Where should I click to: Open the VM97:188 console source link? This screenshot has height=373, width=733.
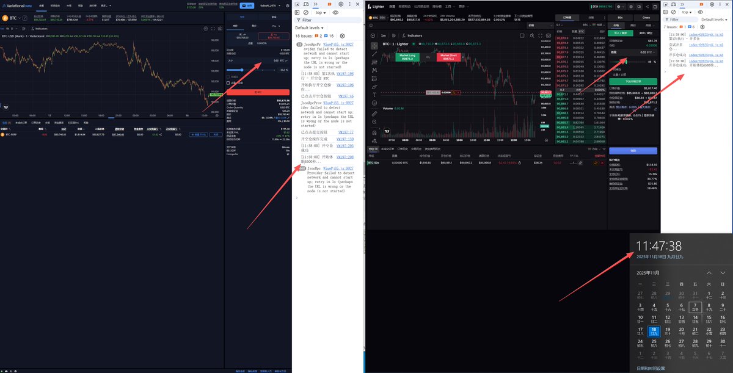pyautogui.click(x=345, y=74)
